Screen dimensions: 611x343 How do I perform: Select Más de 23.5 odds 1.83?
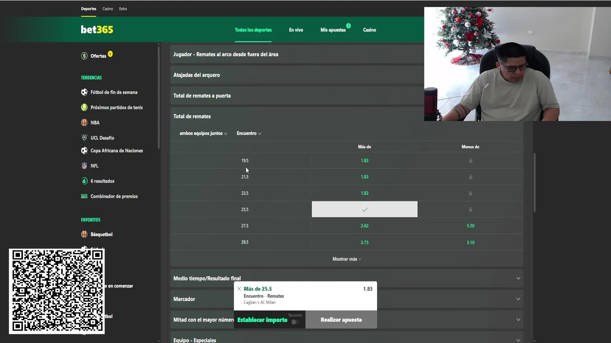365,193
